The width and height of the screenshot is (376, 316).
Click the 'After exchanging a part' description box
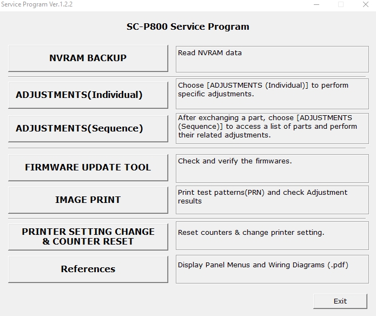[272, 128]
